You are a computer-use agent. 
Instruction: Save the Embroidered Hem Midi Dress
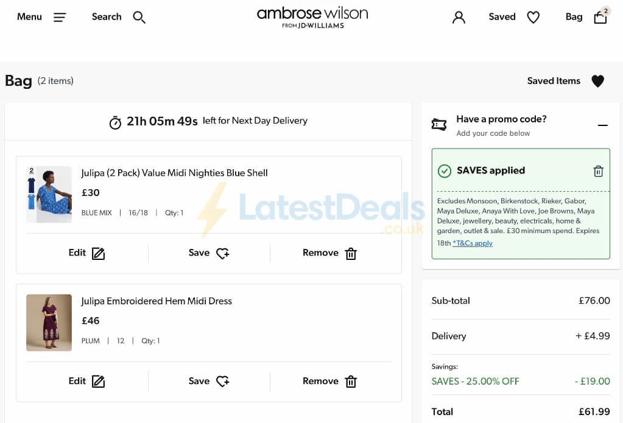(209, 381)
